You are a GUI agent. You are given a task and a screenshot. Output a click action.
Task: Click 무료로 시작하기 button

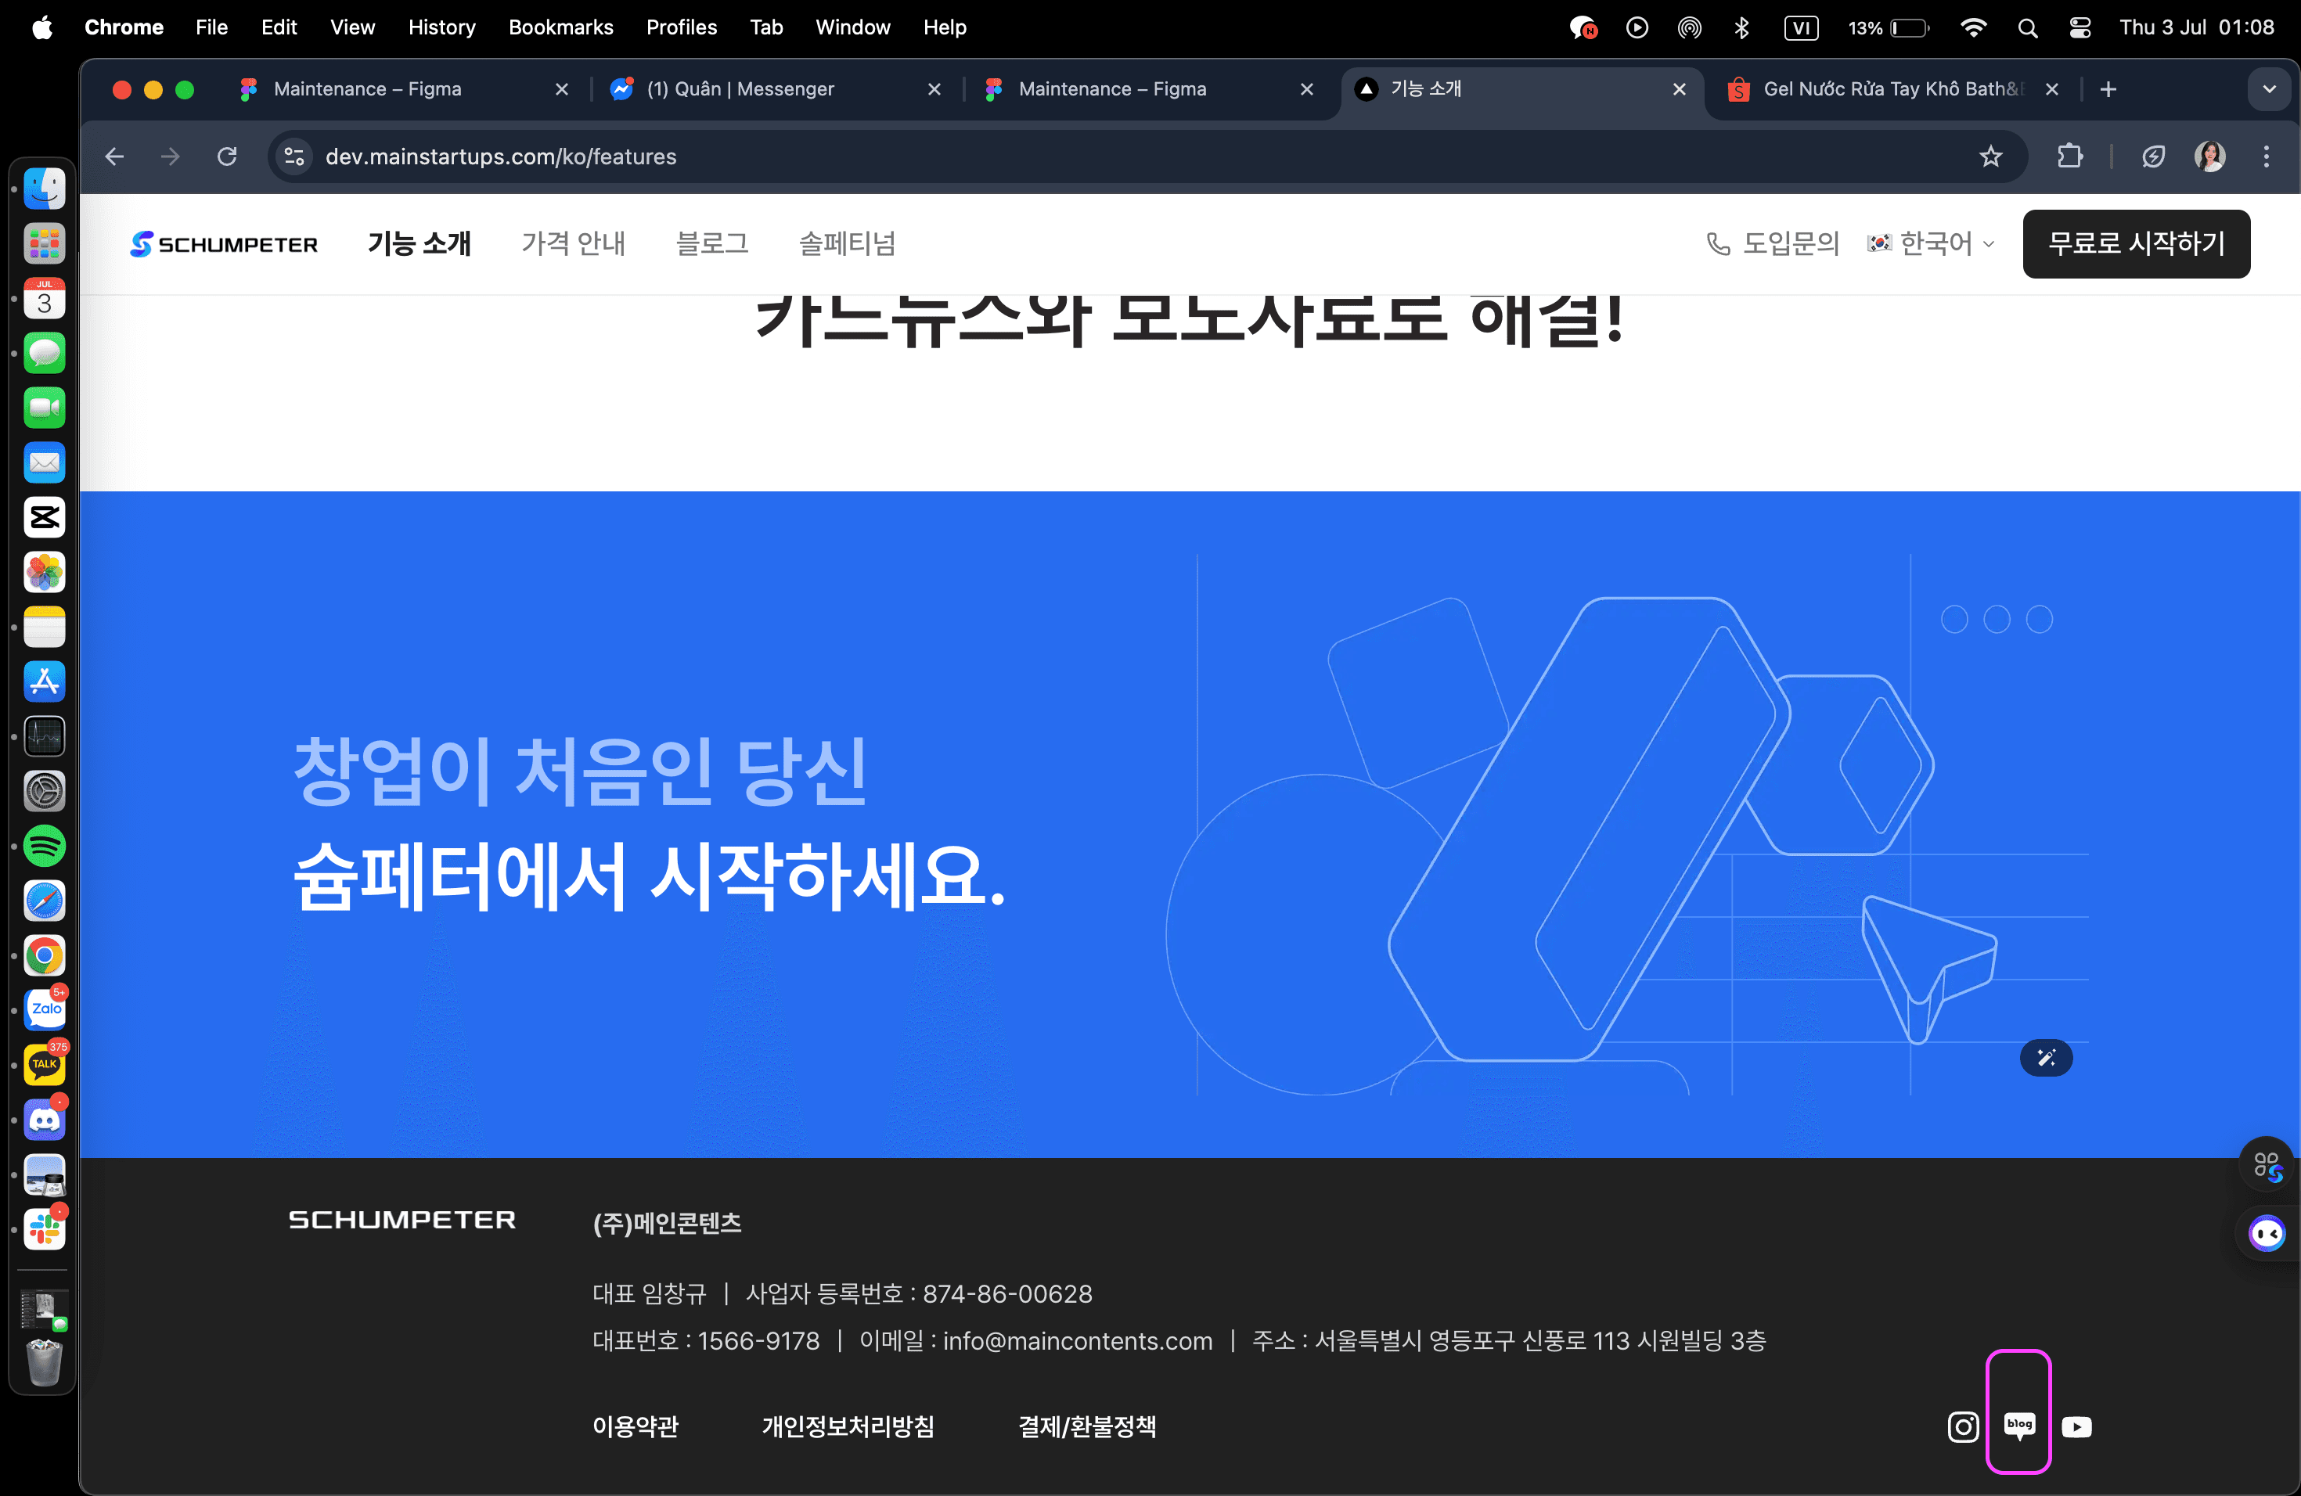(x=2136, y=243)
